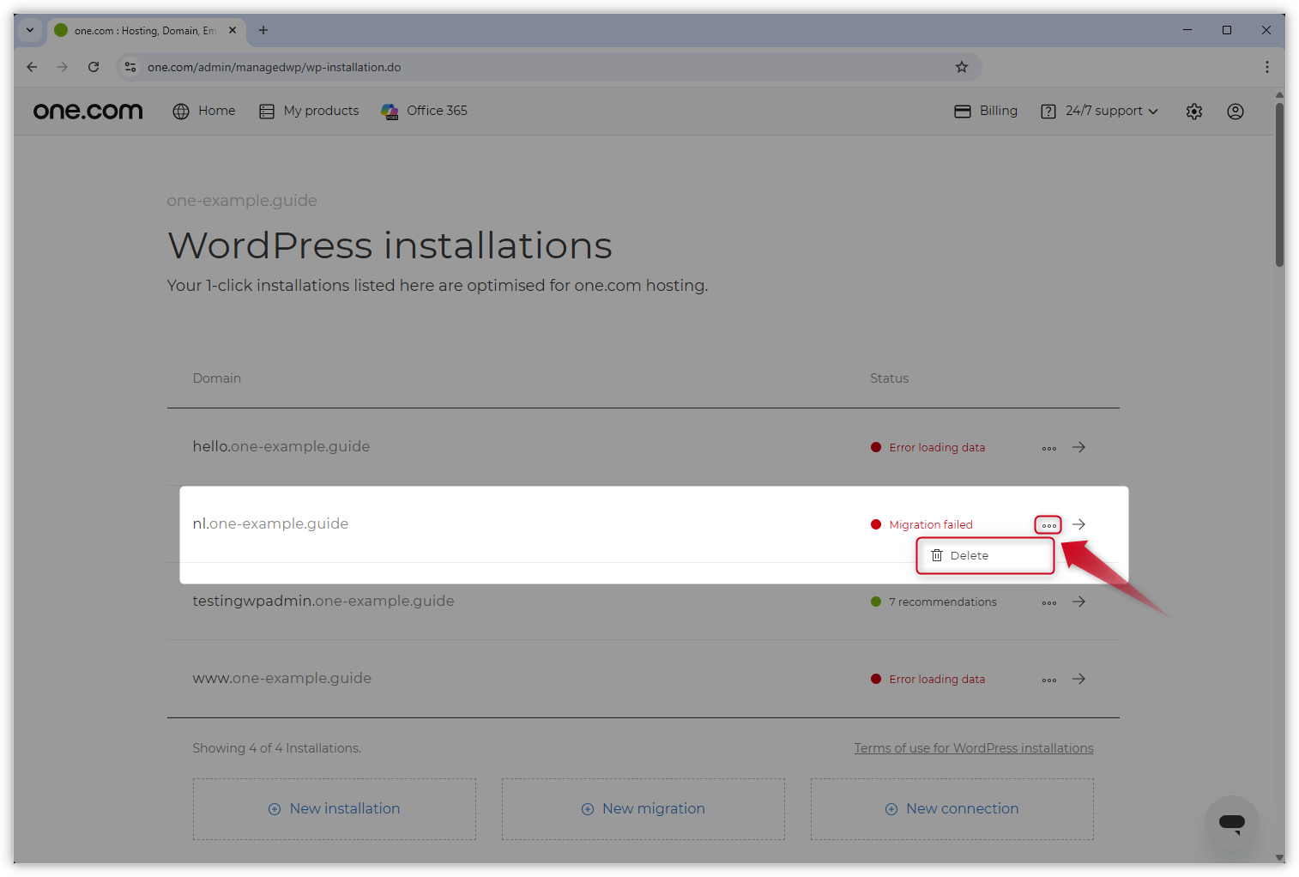Click the Domain column header

[x=217, y=378]
